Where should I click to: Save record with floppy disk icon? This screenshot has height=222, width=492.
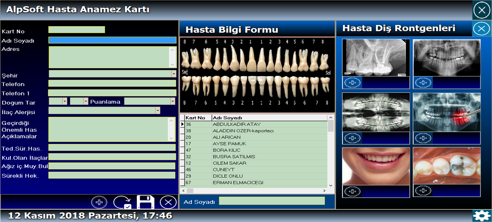click(146, 202)
